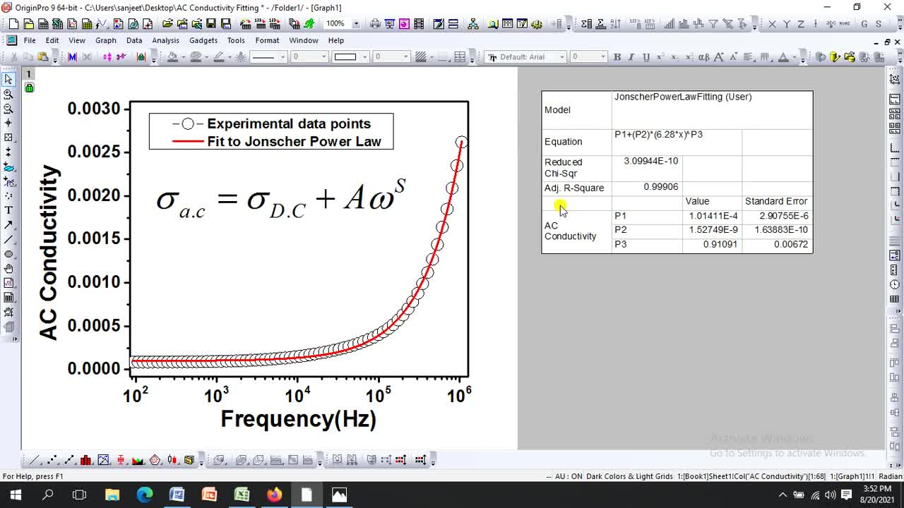Open the Format menu

pyautogui.click(x=267, y=40)
